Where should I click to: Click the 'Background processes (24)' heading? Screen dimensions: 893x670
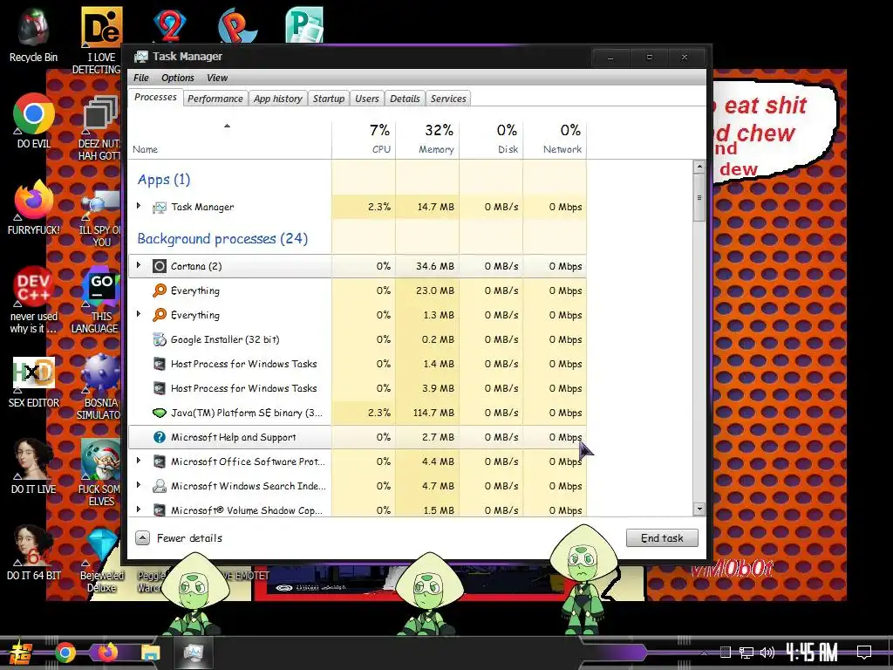point(222,238)
